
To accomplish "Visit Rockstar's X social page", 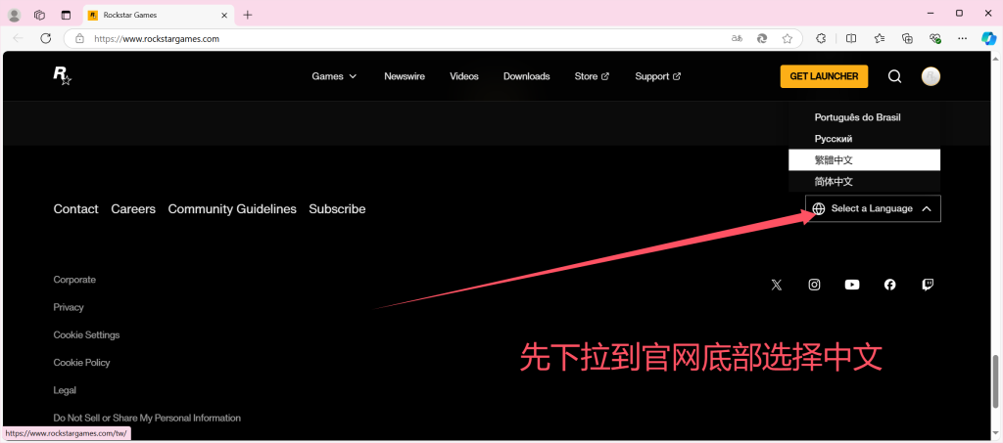I will pyautogui.click(x=777, y=285).
